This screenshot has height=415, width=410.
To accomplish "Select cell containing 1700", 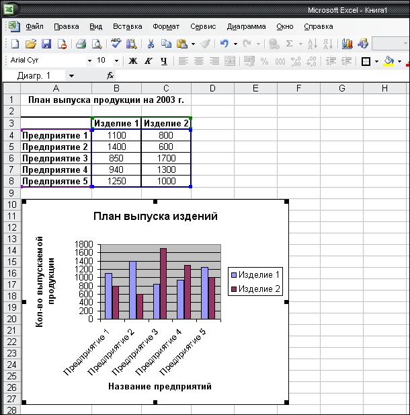I will click(x=166, y=158).
